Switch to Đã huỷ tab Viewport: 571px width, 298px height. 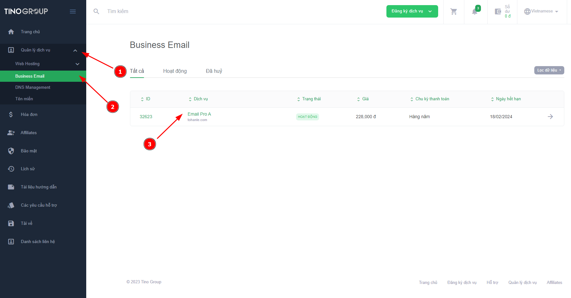click(214, 71)
